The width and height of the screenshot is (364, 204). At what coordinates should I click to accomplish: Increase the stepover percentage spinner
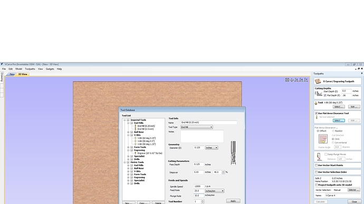tap(223, 171)
